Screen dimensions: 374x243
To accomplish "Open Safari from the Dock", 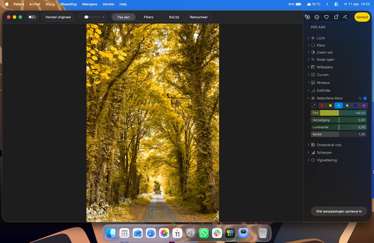I will point(151,233).
